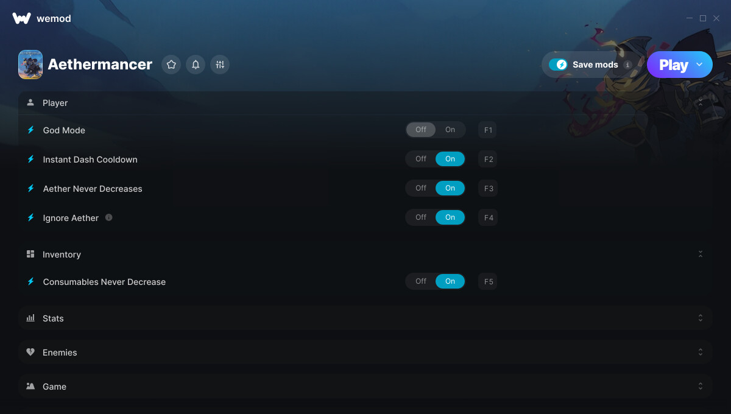This screenshot has width=731, height=414.
Task: Open notifications via the bell icon
Action: 196,65
